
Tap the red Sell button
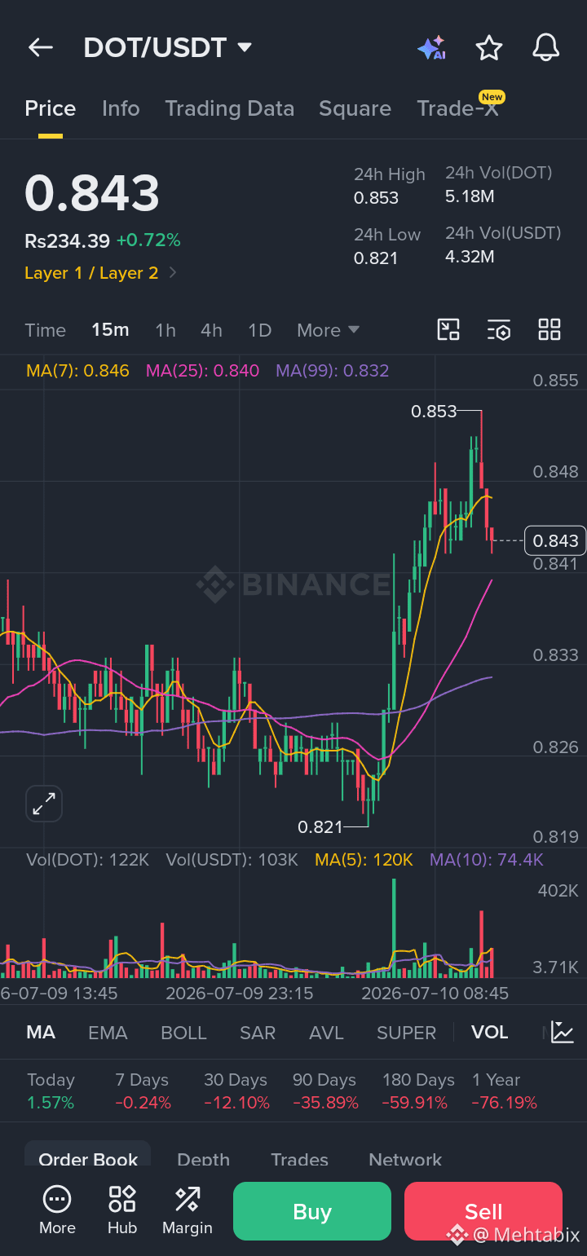point(483,1211)
